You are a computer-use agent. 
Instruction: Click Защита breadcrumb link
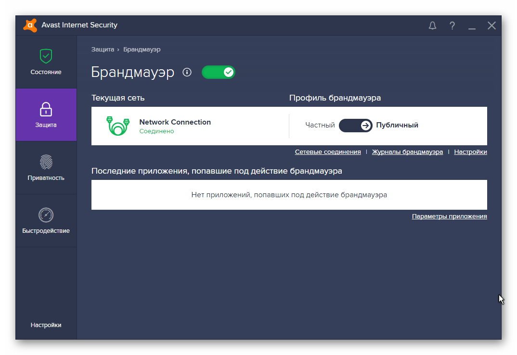(x=103, y=50)
